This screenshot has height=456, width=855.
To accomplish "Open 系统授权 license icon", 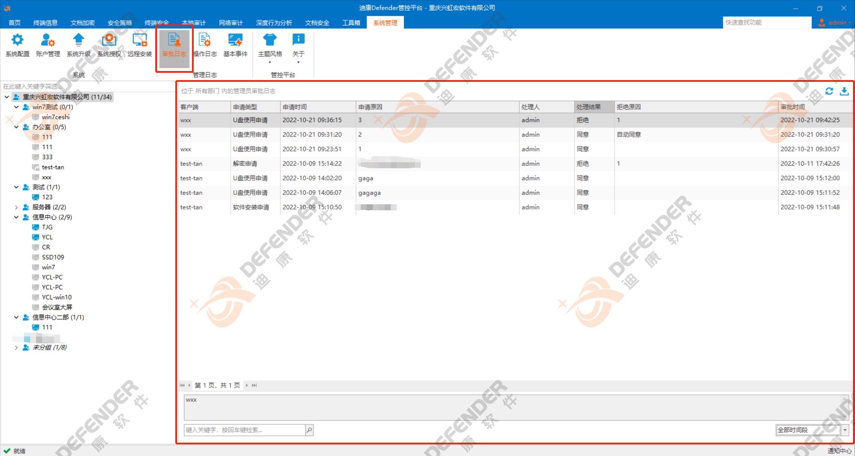I will [109, 40].
